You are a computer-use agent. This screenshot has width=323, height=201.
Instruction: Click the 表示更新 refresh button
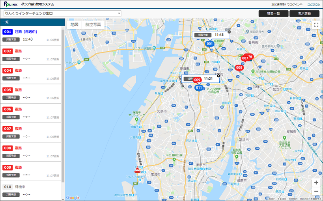pos(304,13)
